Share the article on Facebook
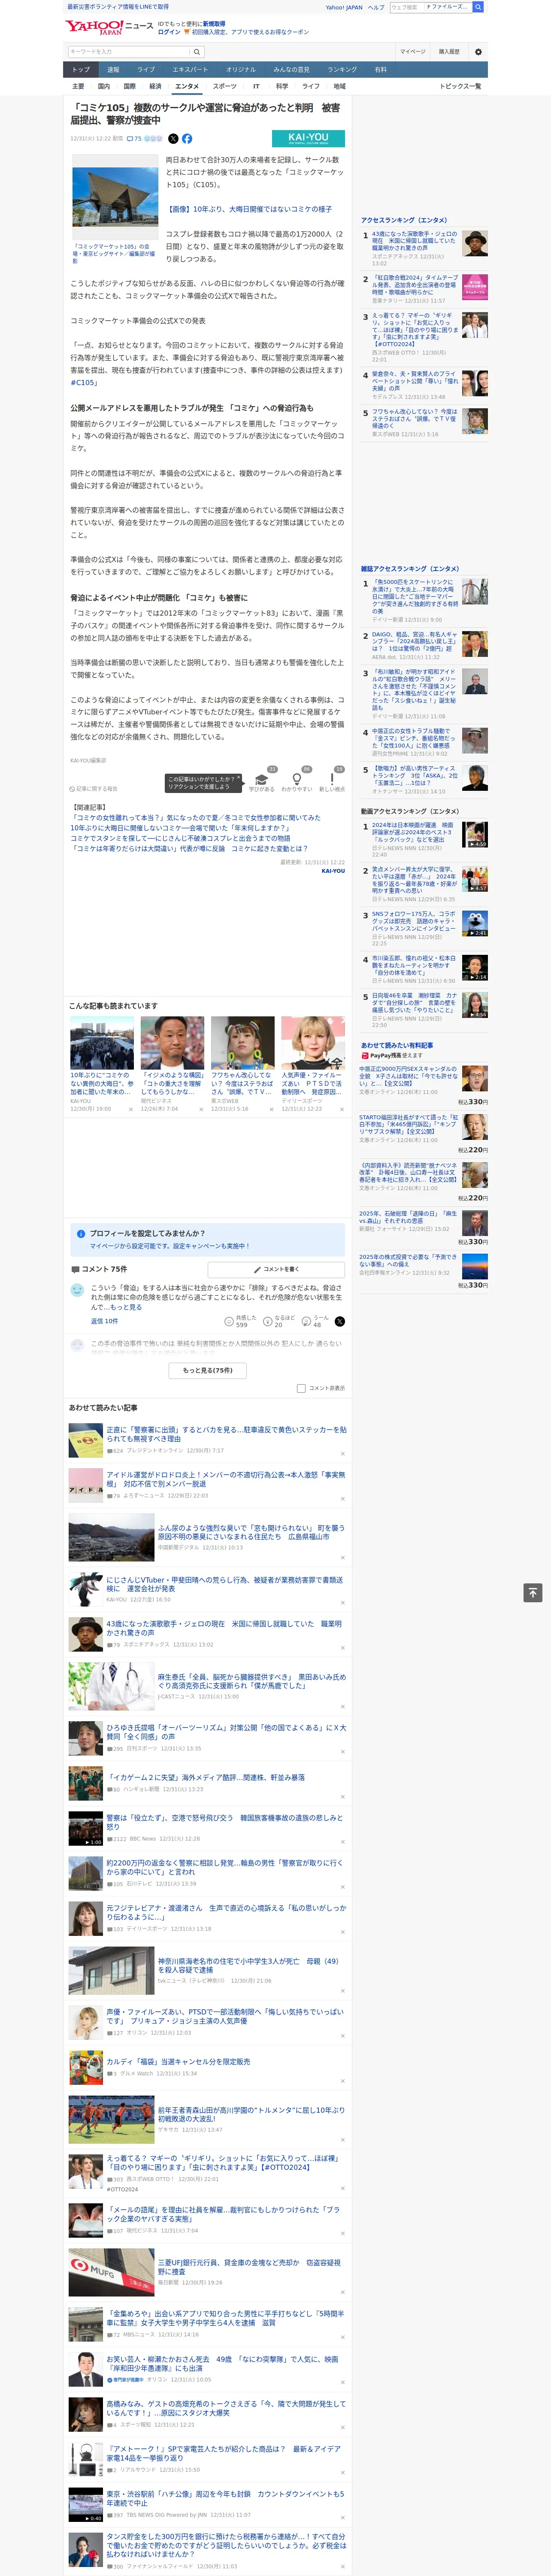The width and height of the screenshot is (551, 2576). coord(187,139)
